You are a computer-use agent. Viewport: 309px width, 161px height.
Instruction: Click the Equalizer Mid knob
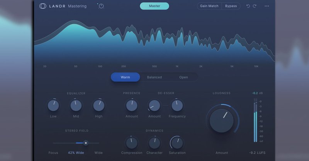point(76,105)
